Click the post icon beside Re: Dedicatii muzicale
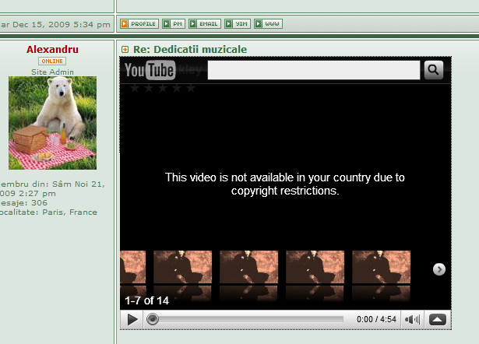The height and width of the screenshot is (344, 479). [125, 50]
